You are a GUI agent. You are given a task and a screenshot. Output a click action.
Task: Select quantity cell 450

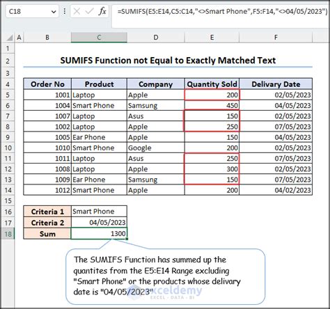212,106
